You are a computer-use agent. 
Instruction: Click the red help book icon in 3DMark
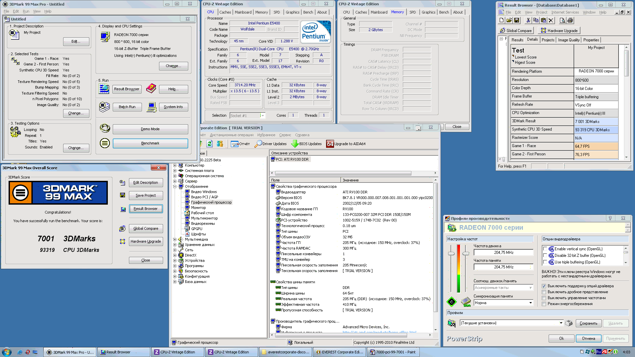pyautogui.click(x=151, y=88)
